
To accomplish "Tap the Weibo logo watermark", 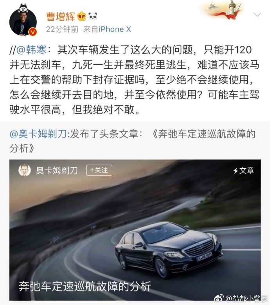I will click(219, 298).
